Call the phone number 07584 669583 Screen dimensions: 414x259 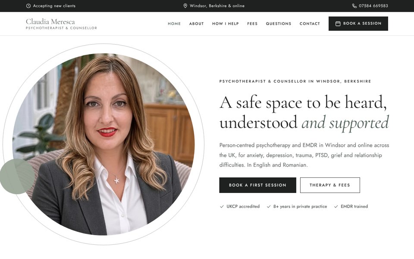373,6
